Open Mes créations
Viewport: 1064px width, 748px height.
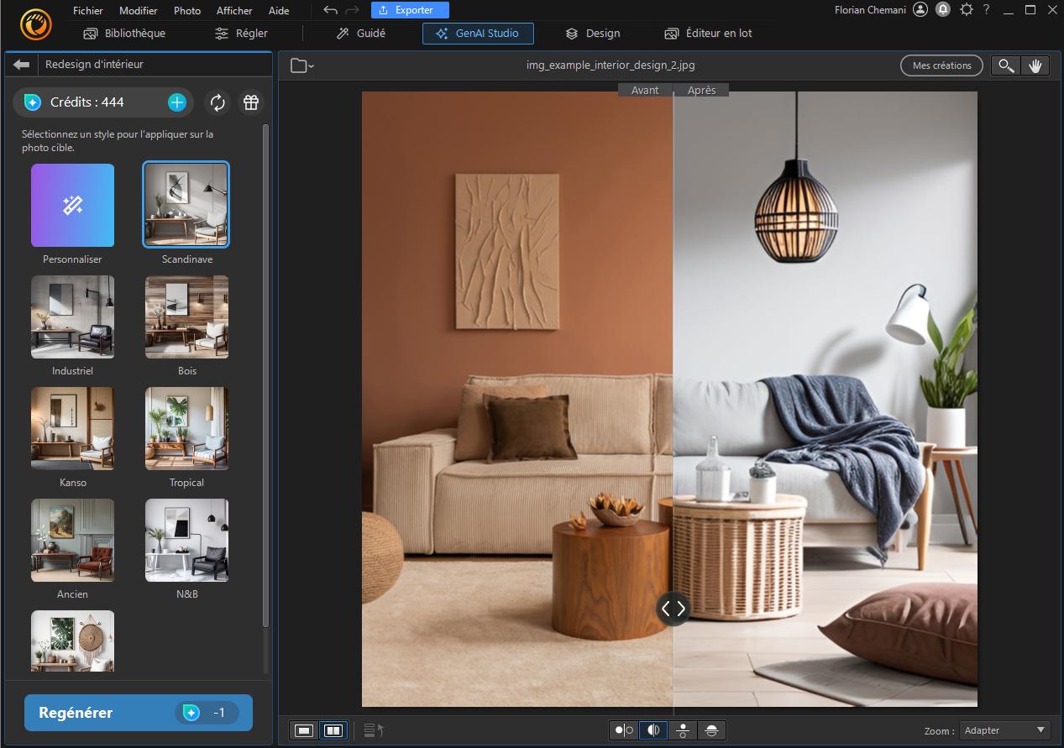click(x=941, y=65)
